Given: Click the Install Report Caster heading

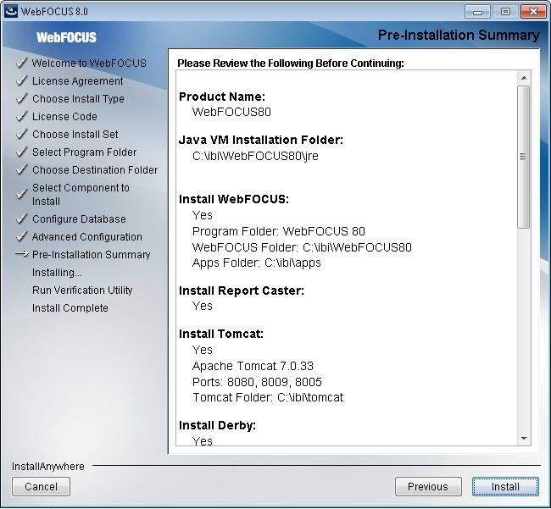Looking at the screenshot, I should [242, 290].
